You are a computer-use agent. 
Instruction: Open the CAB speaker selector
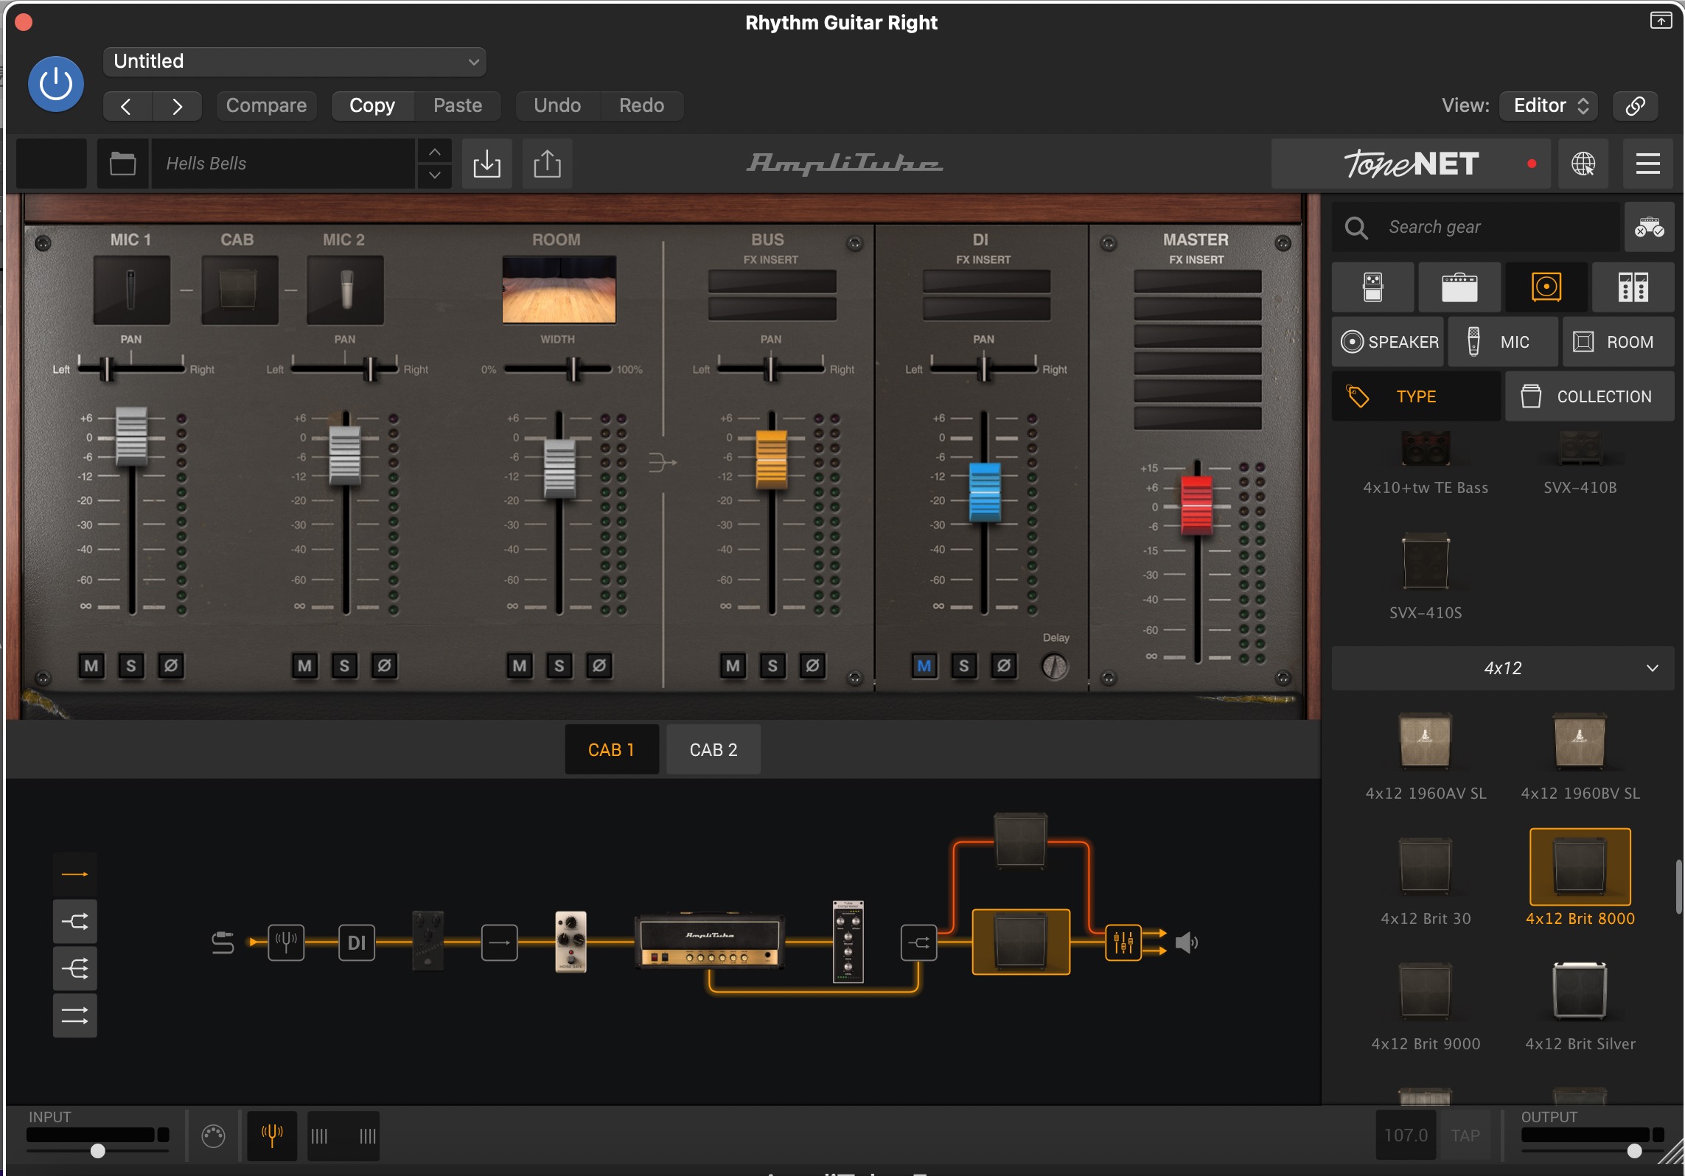pos(240,290)
